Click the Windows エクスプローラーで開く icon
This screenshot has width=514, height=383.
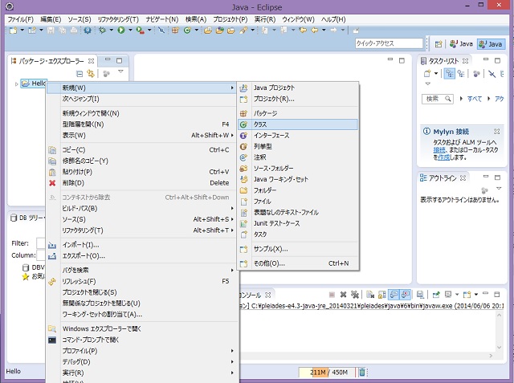point(52,328)
